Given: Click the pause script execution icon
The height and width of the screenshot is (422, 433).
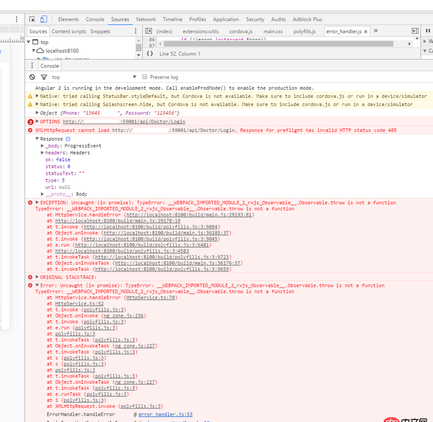Looking at the screenshot, I should 427,31.
